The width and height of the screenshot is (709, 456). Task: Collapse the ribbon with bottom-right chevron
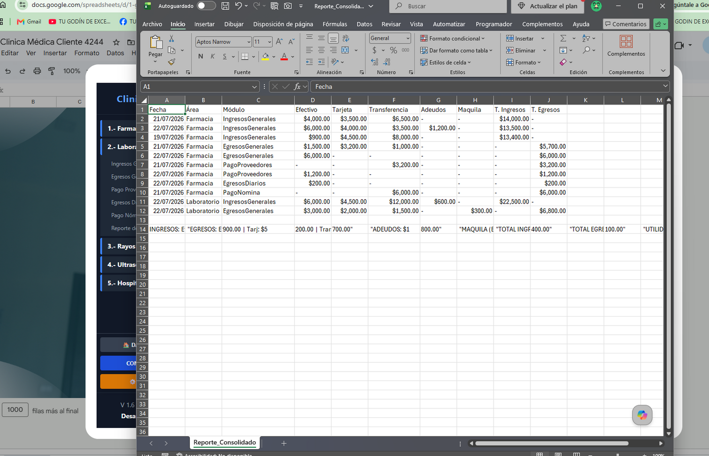click(x=663, y=71)
